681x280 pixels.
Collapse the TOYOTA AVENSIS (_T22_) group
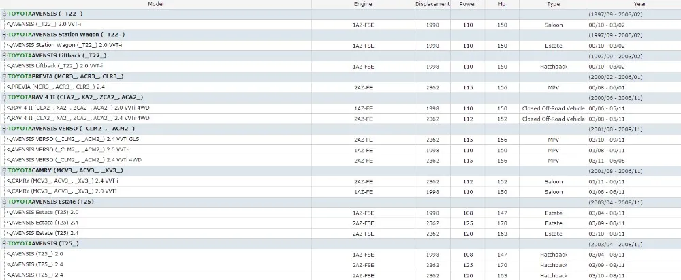click(4, 14)
